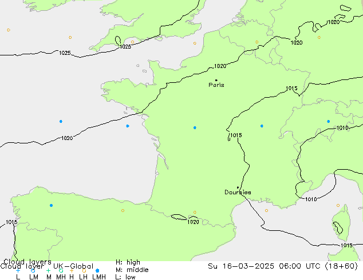Click the 1025 isobar label near Cornwall

125,47
